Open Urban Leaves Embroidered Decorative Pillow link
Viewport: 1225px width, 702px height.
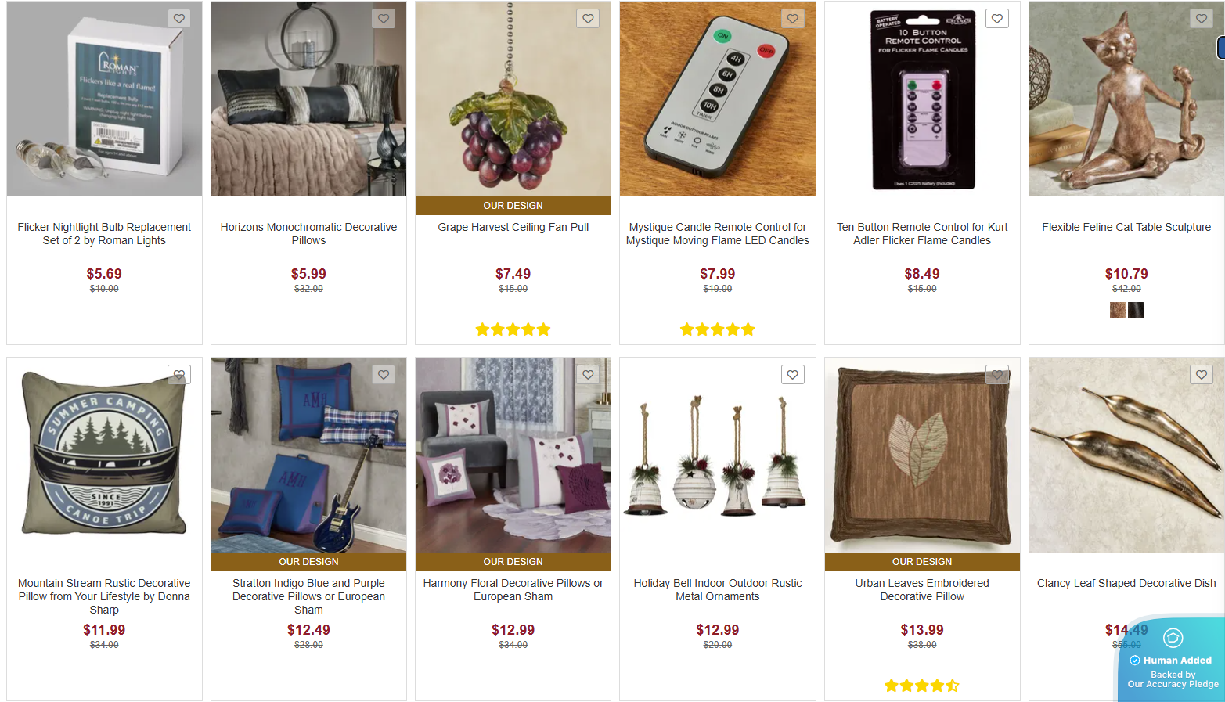(922, 590)
